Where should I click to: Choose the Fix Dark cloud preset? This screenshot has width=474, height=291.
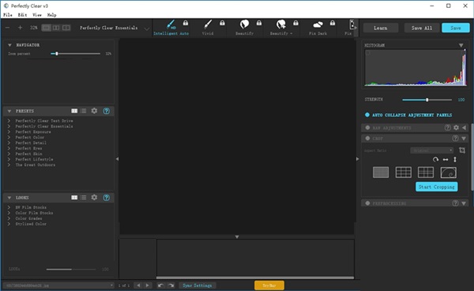coord(318,25)
